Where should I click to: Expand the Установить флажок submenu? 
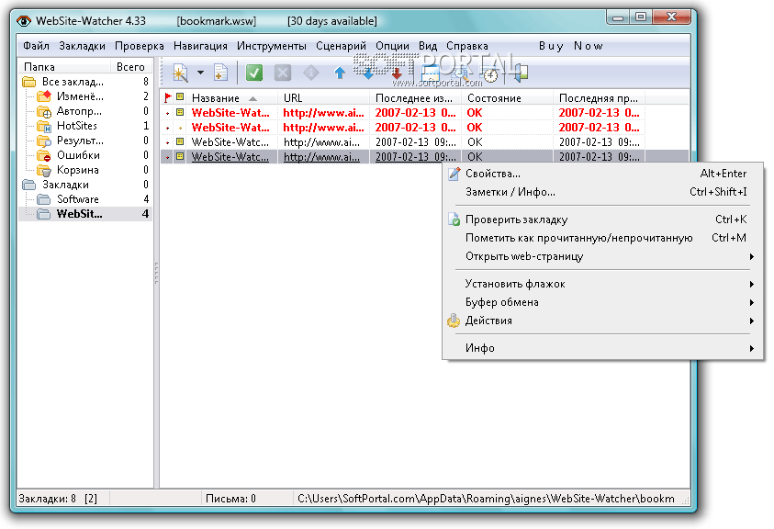pyautogui.click(x=602, y=284)
